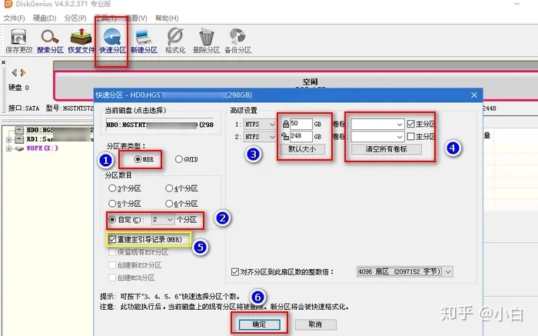Click the Default Size (默认大小) button
538x336 pixels.
point(306,149)
